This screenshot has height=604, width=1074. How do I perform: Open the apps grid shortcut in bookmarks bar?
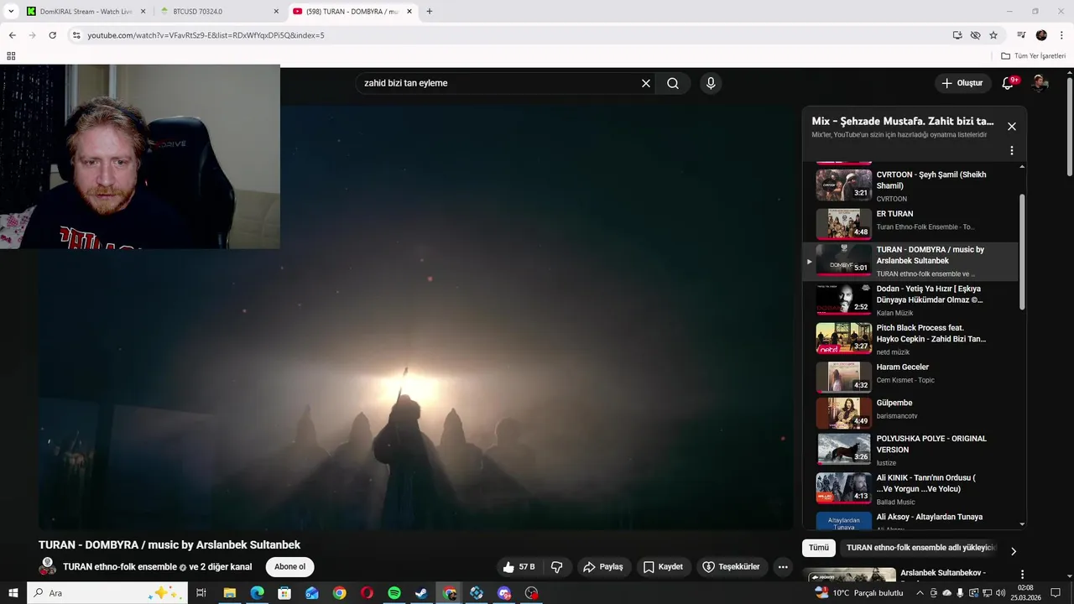tap(11, 56)
